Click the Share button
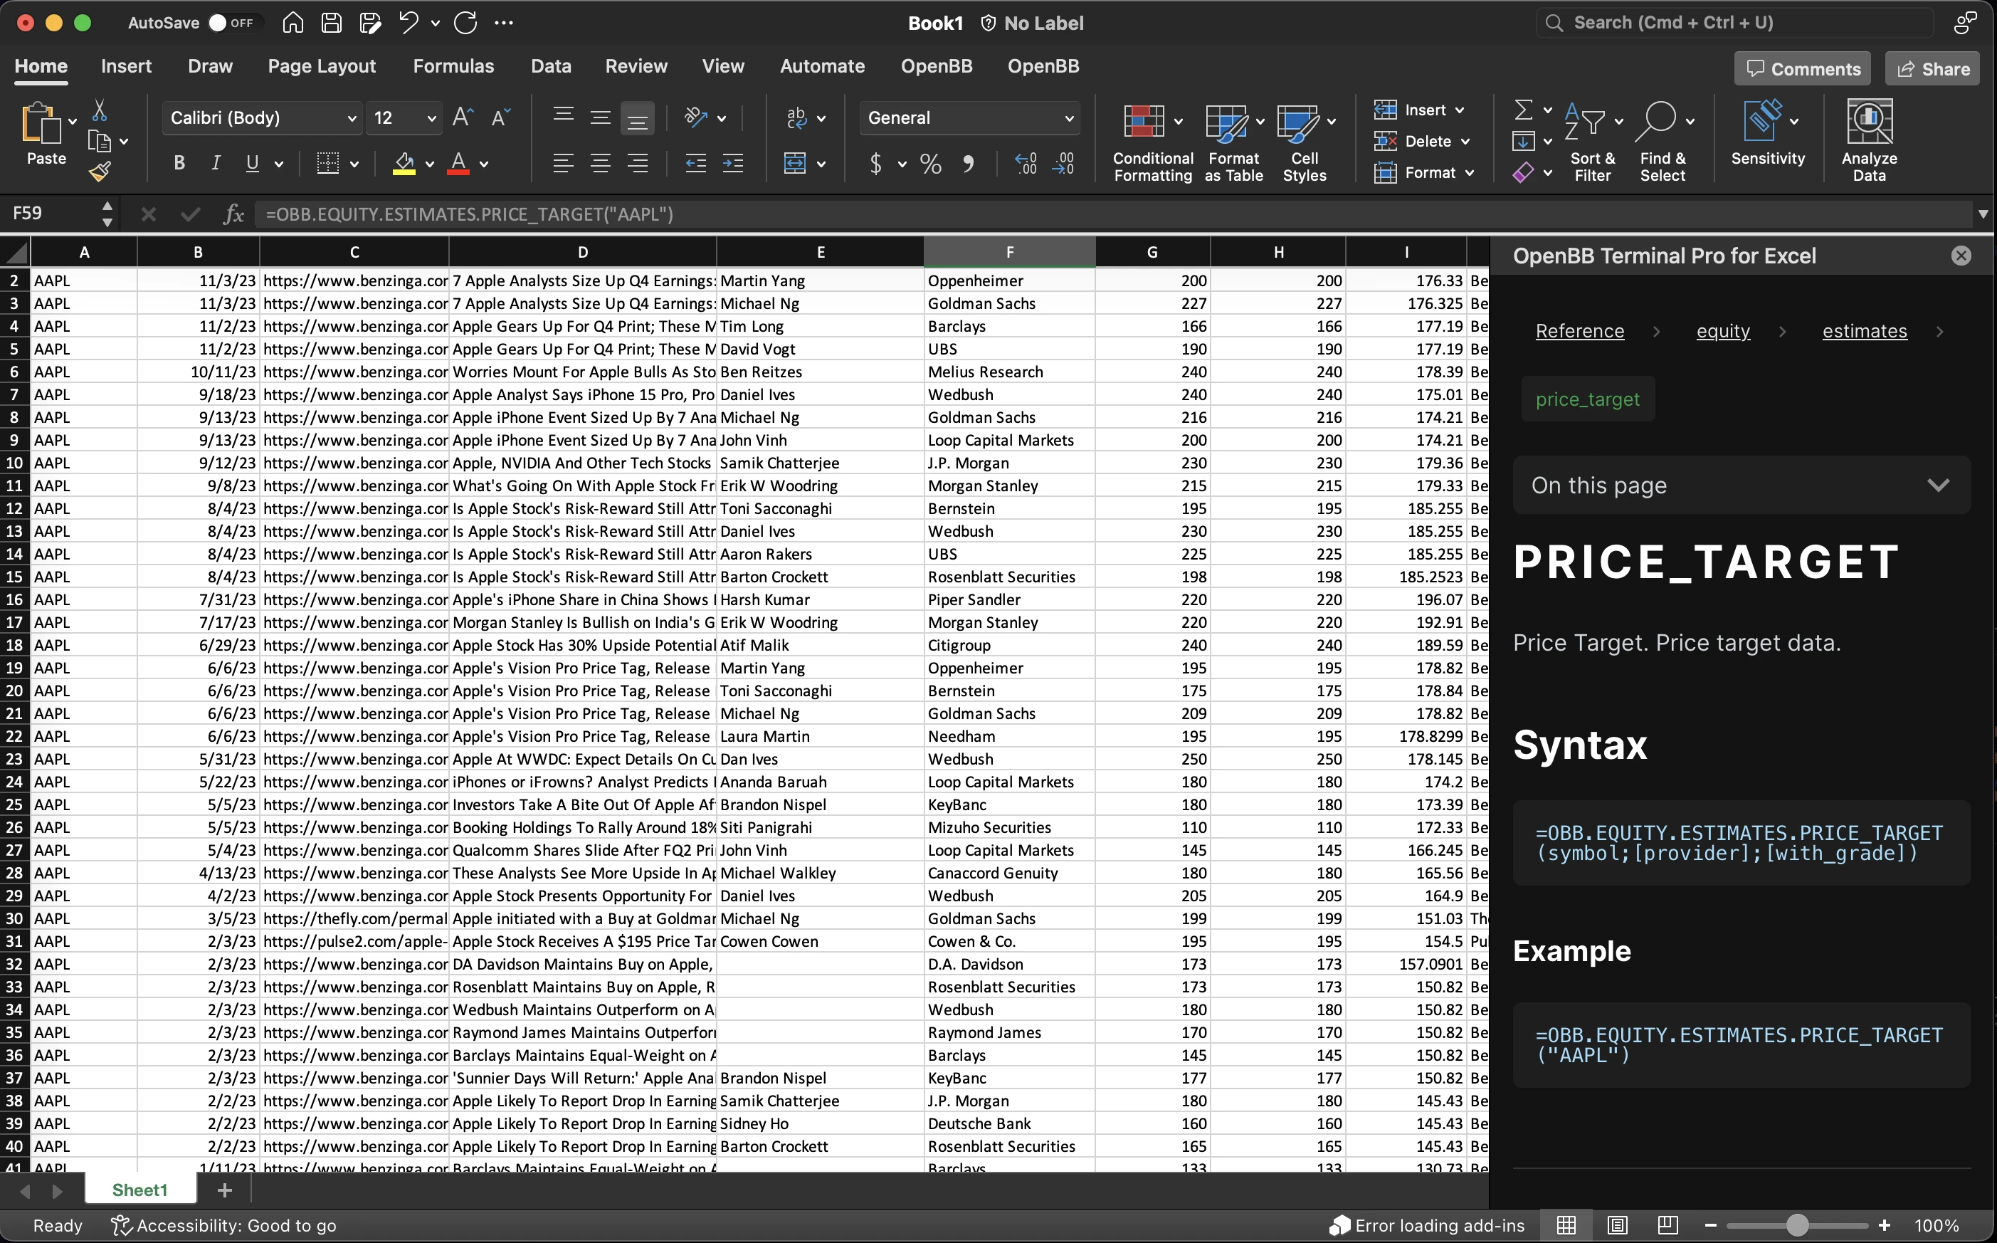Screen dimensions: 1997x1243 point(1932,69)
